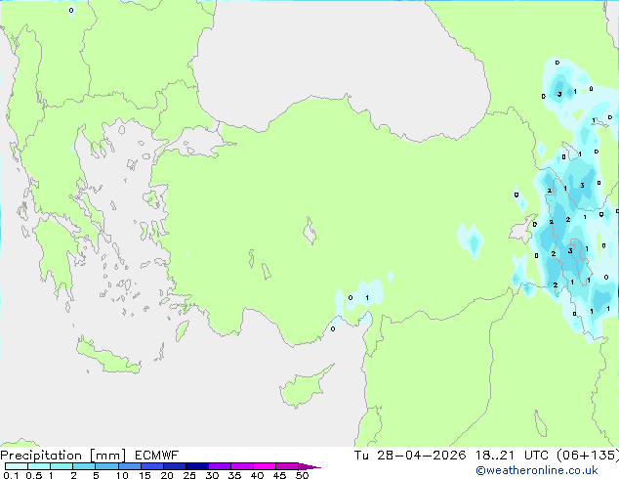Click the '35' legend value

(234, 475)
